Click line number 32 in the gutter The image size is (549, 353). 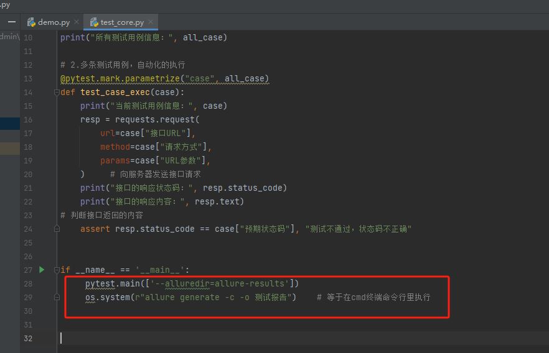pyautogui.click(x=28, y=338)
